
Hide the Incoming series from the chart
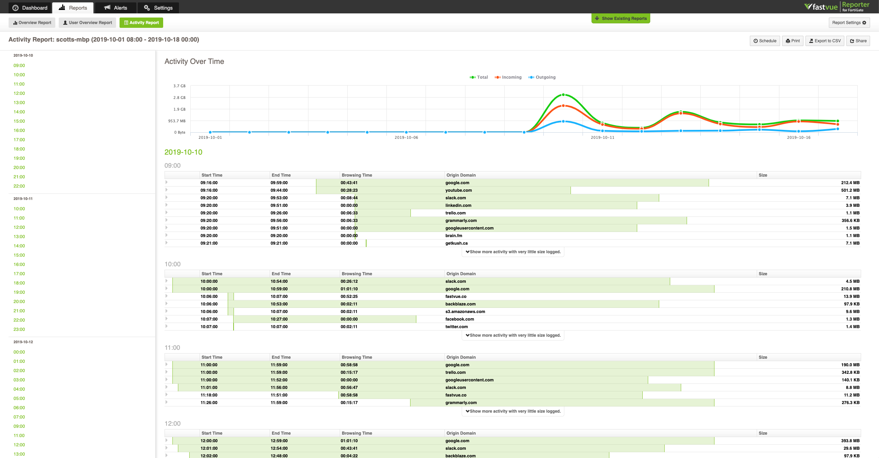(x=508, y=77)
